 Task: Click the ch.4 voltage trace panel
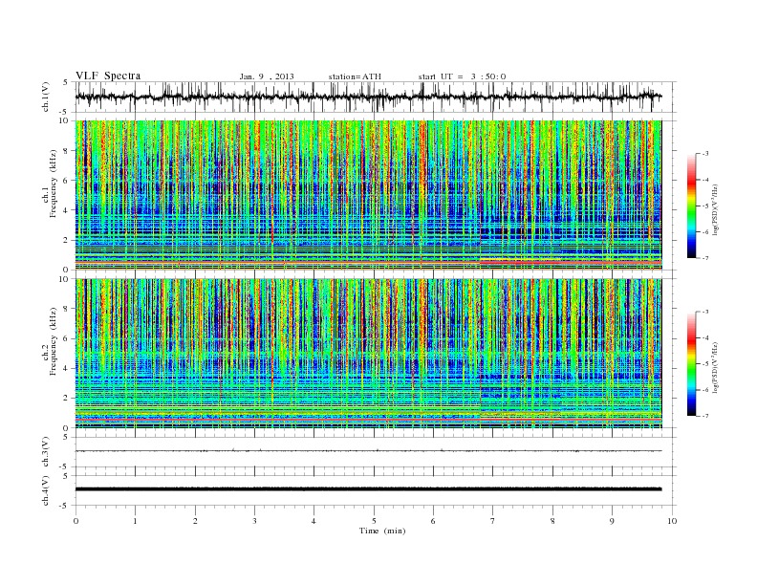point(376,490)
